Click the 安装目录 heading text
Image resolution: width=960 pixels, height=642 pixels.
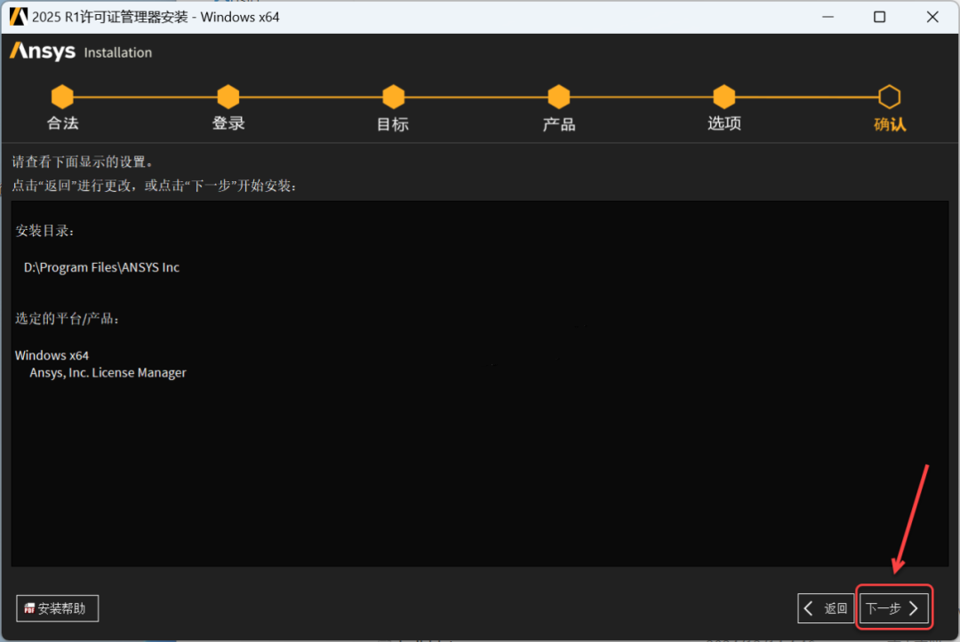(44, 231)
